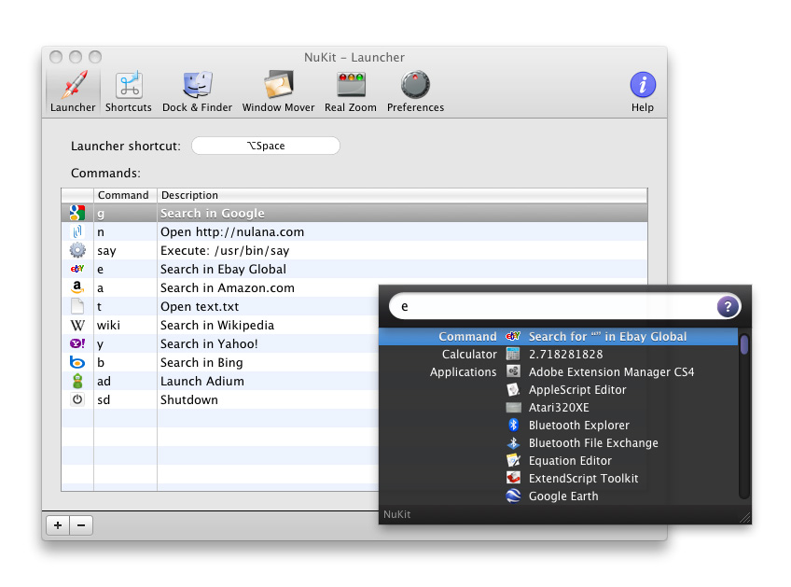Screen dimensions: 791x587
Task: Select Search in Wikipedia row
Action: [x=220, y=325]
